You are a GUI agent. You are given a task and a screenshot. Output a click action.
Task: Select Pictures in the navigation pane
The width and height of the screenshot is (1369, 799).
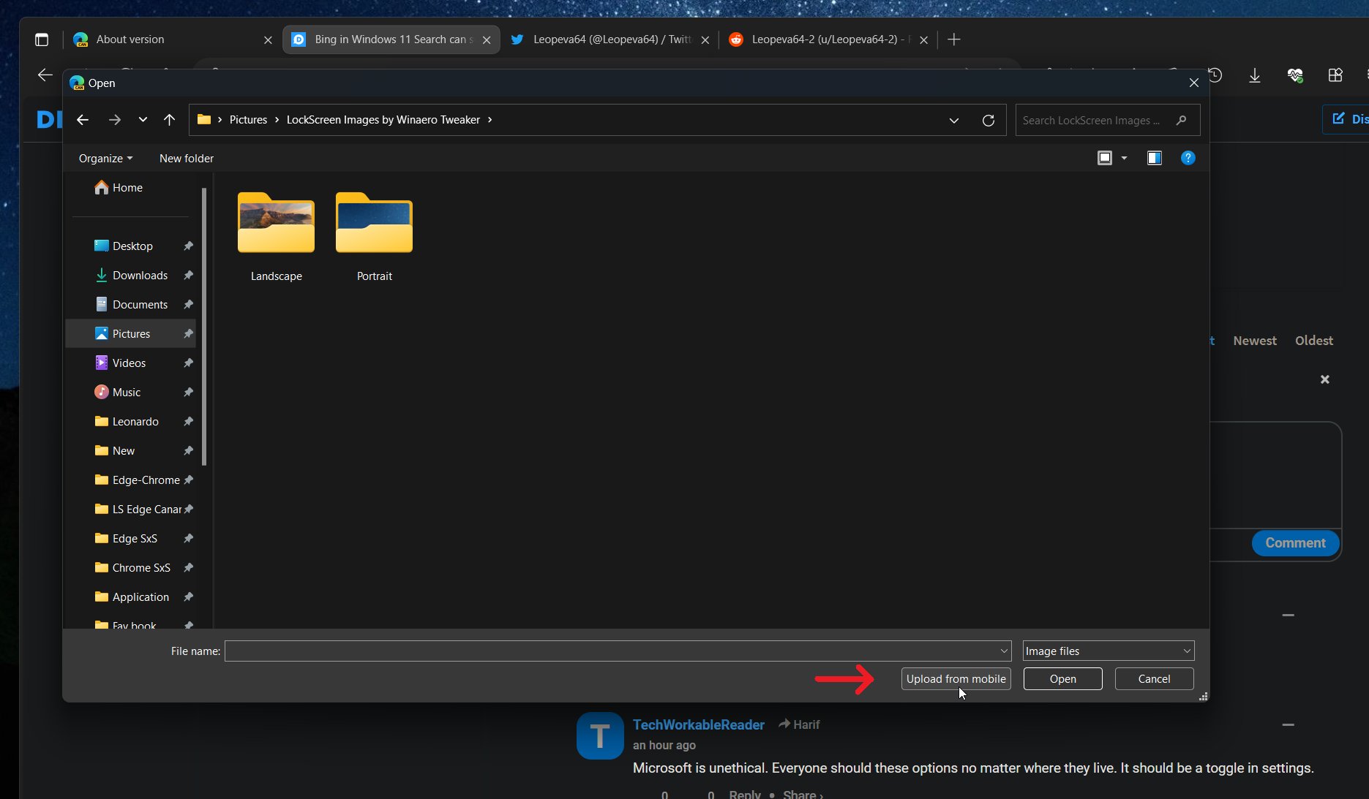pyautogui.click(x=132, y=334)
